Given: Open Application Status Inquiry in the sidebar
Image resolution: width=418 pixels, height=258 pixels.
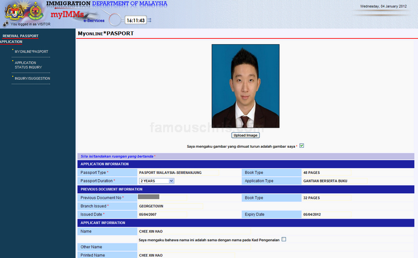Looking at the screenshot, I should 28,65.
